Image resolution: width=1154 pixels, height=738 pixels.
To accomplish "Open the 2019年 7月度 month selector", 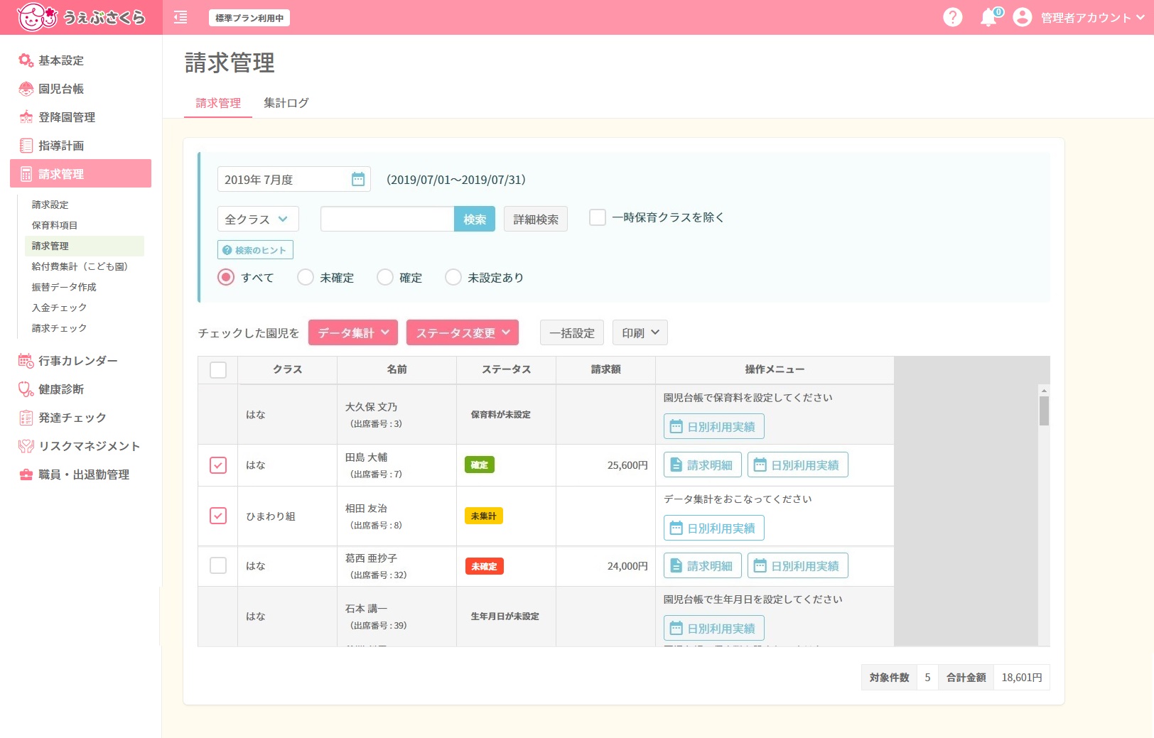I will click(x=294, y=179).
